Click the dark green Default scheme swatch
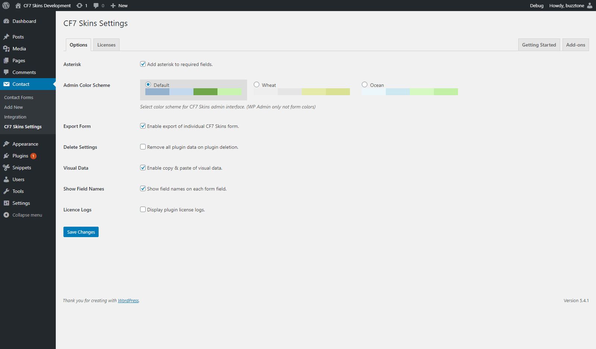Screen dimensions: 596x349 [x=205, y=92]
